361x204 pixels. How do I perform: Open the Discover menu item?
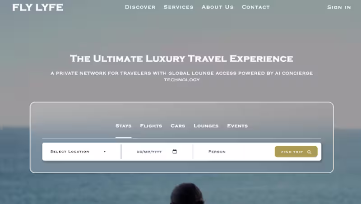[140, 7]
